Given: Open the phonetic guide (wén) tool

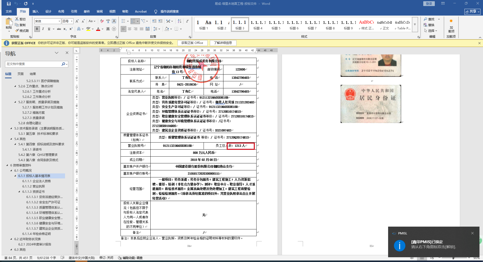Looking at the screenshot, I should [x=108, y=21].
